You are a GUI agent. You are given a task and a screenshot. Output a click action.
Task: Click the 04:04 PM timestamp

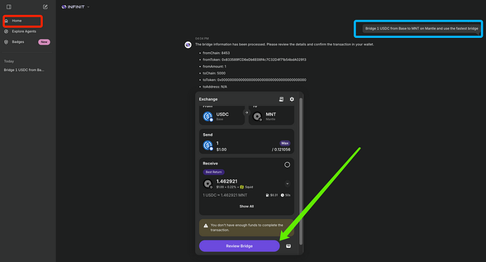[202, 39]
